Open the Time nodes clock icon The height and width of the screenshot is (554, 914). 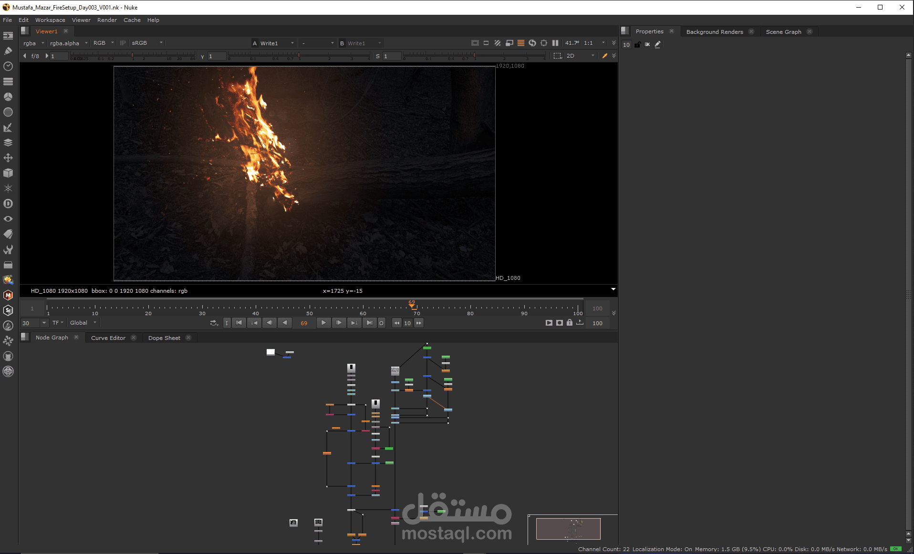click(8, 66)
